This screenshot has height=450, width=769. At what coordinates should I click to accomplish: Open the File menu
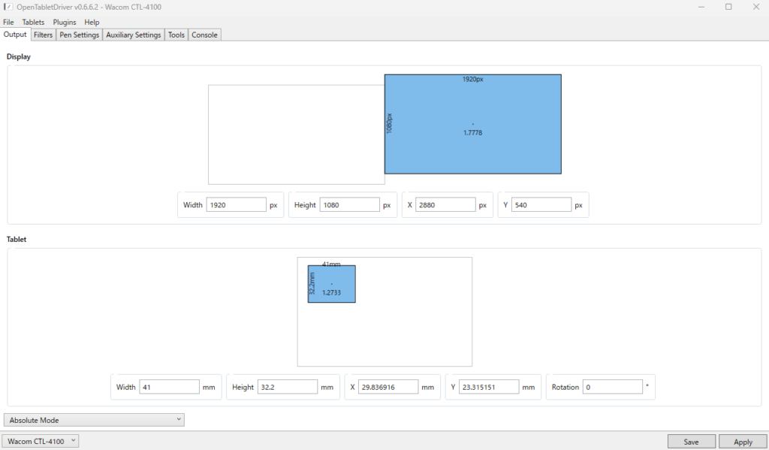(x=8, y=23)
